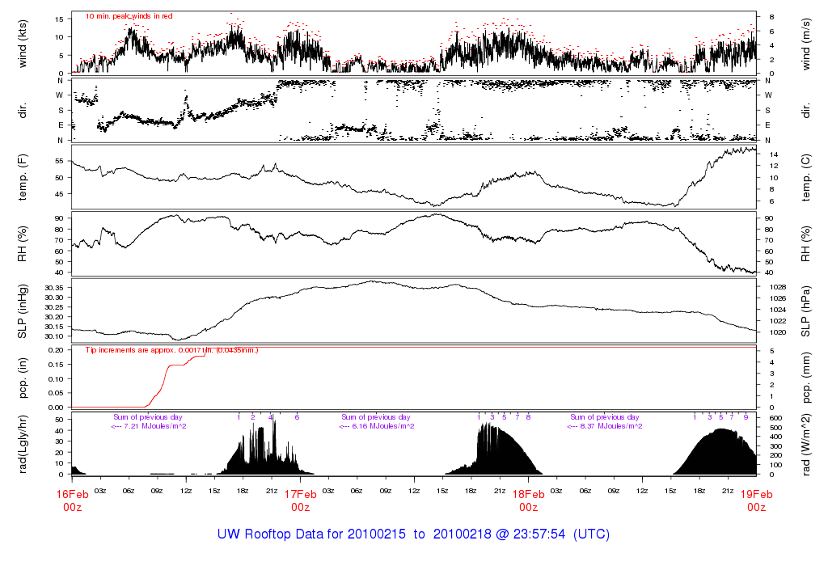
Task: Select the left 'RH (%)' axis label
Action: click(x=22, y=244)
